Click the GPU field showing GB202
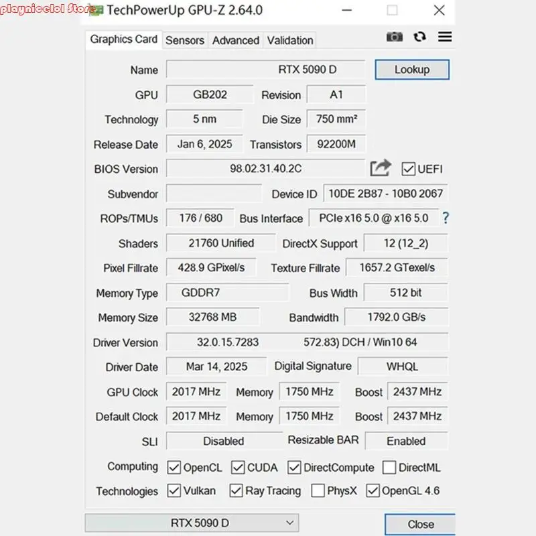This screenshot has height=536, width=536. click(x=210, y=94)
